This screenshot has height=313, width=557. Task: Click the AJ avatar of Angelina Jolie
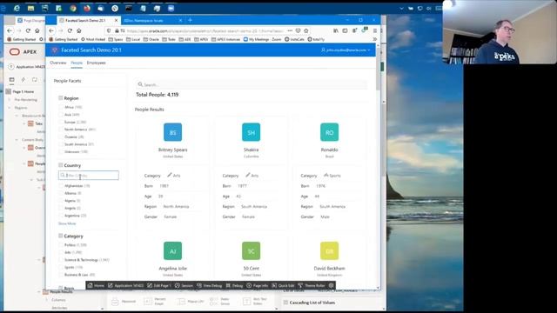coord(172,251)
